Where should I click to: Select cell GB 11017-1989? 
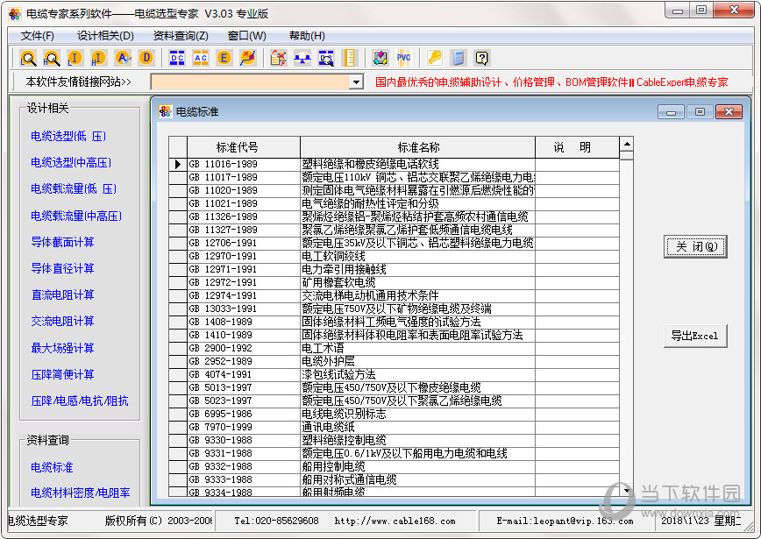coord(244,178)
